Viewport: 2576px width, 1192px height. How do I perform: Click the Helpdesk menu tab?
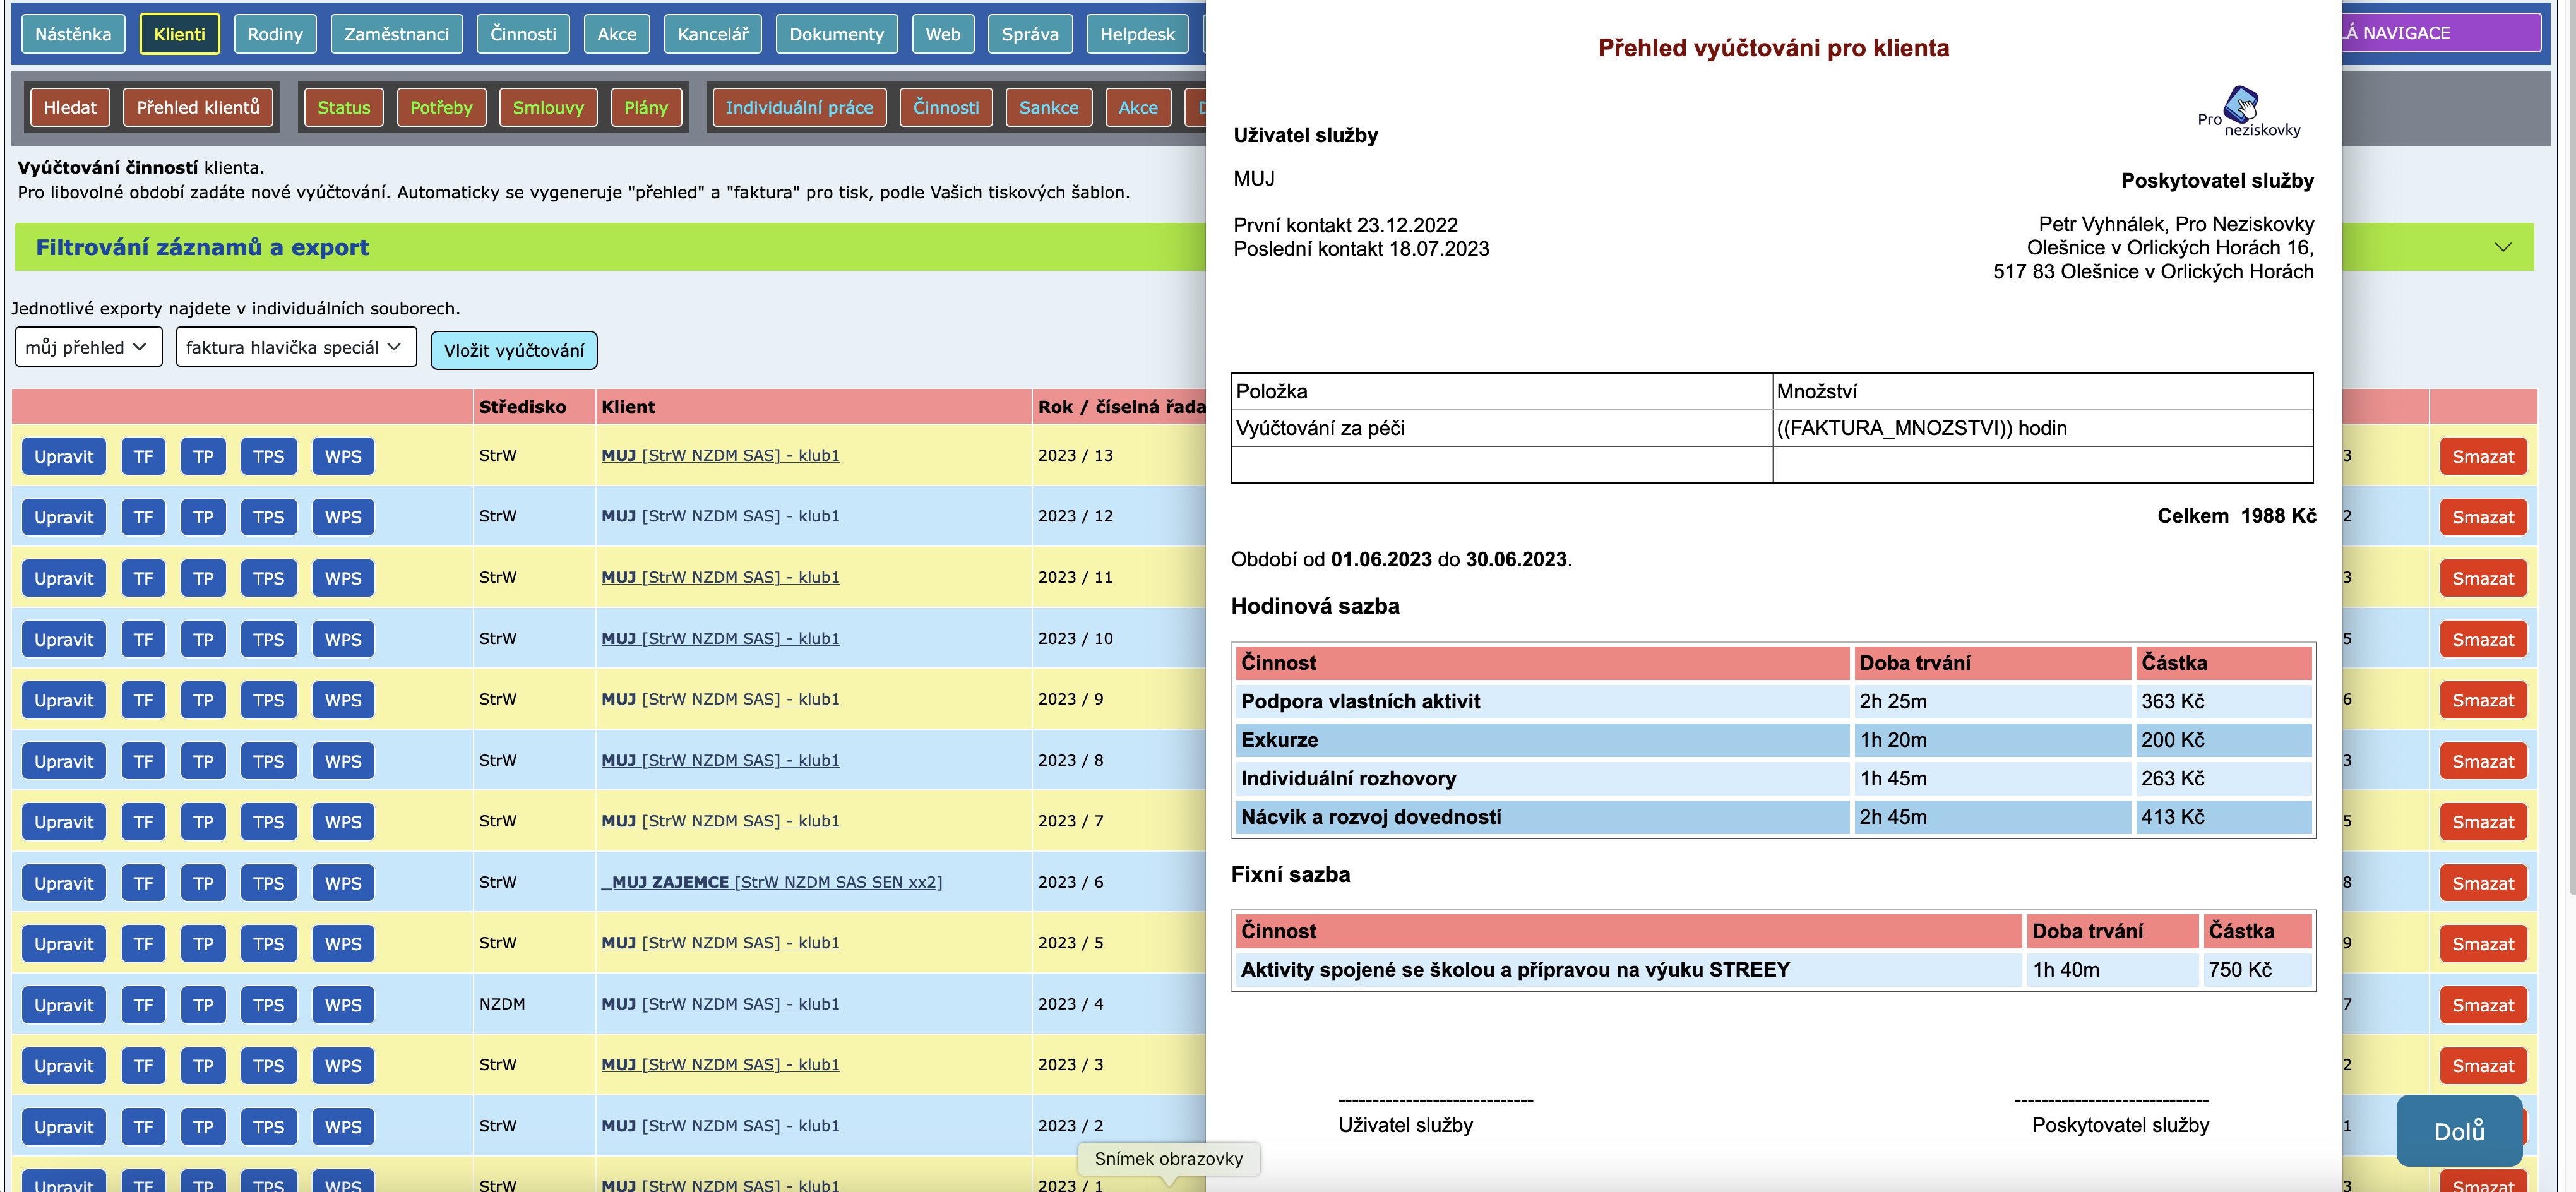pos(1137,34)
